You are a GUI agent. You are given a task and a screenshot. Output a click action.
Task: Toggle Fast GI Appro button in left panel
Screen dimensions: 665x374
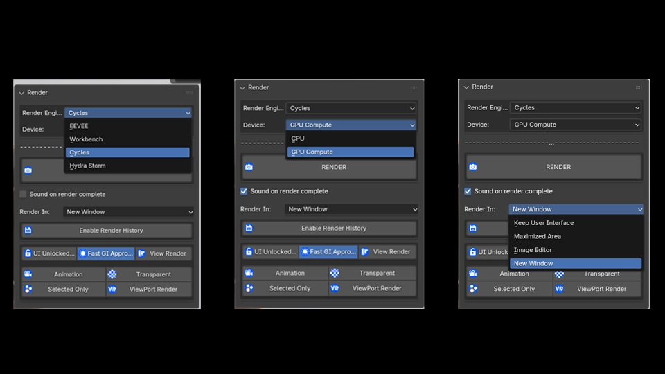click(106, 253)
